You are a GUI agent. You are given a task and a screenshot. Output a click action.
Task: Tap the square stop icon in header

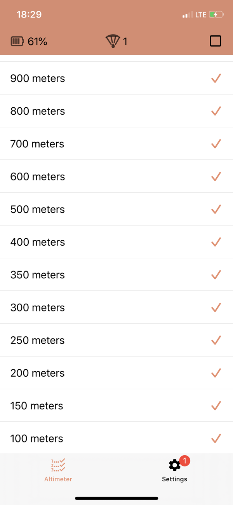(x=215, y=41)
